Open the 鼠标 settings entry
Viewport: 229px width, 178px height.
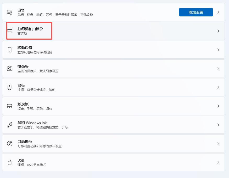coord(113,87)
